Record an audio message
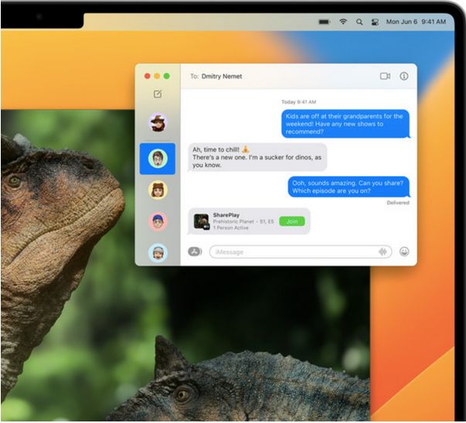 (383, 252)
